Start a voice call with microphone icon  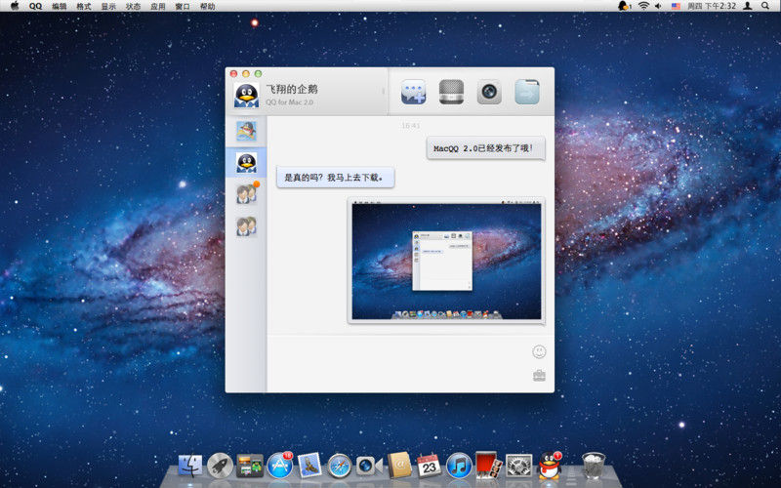tap(451, 92)
